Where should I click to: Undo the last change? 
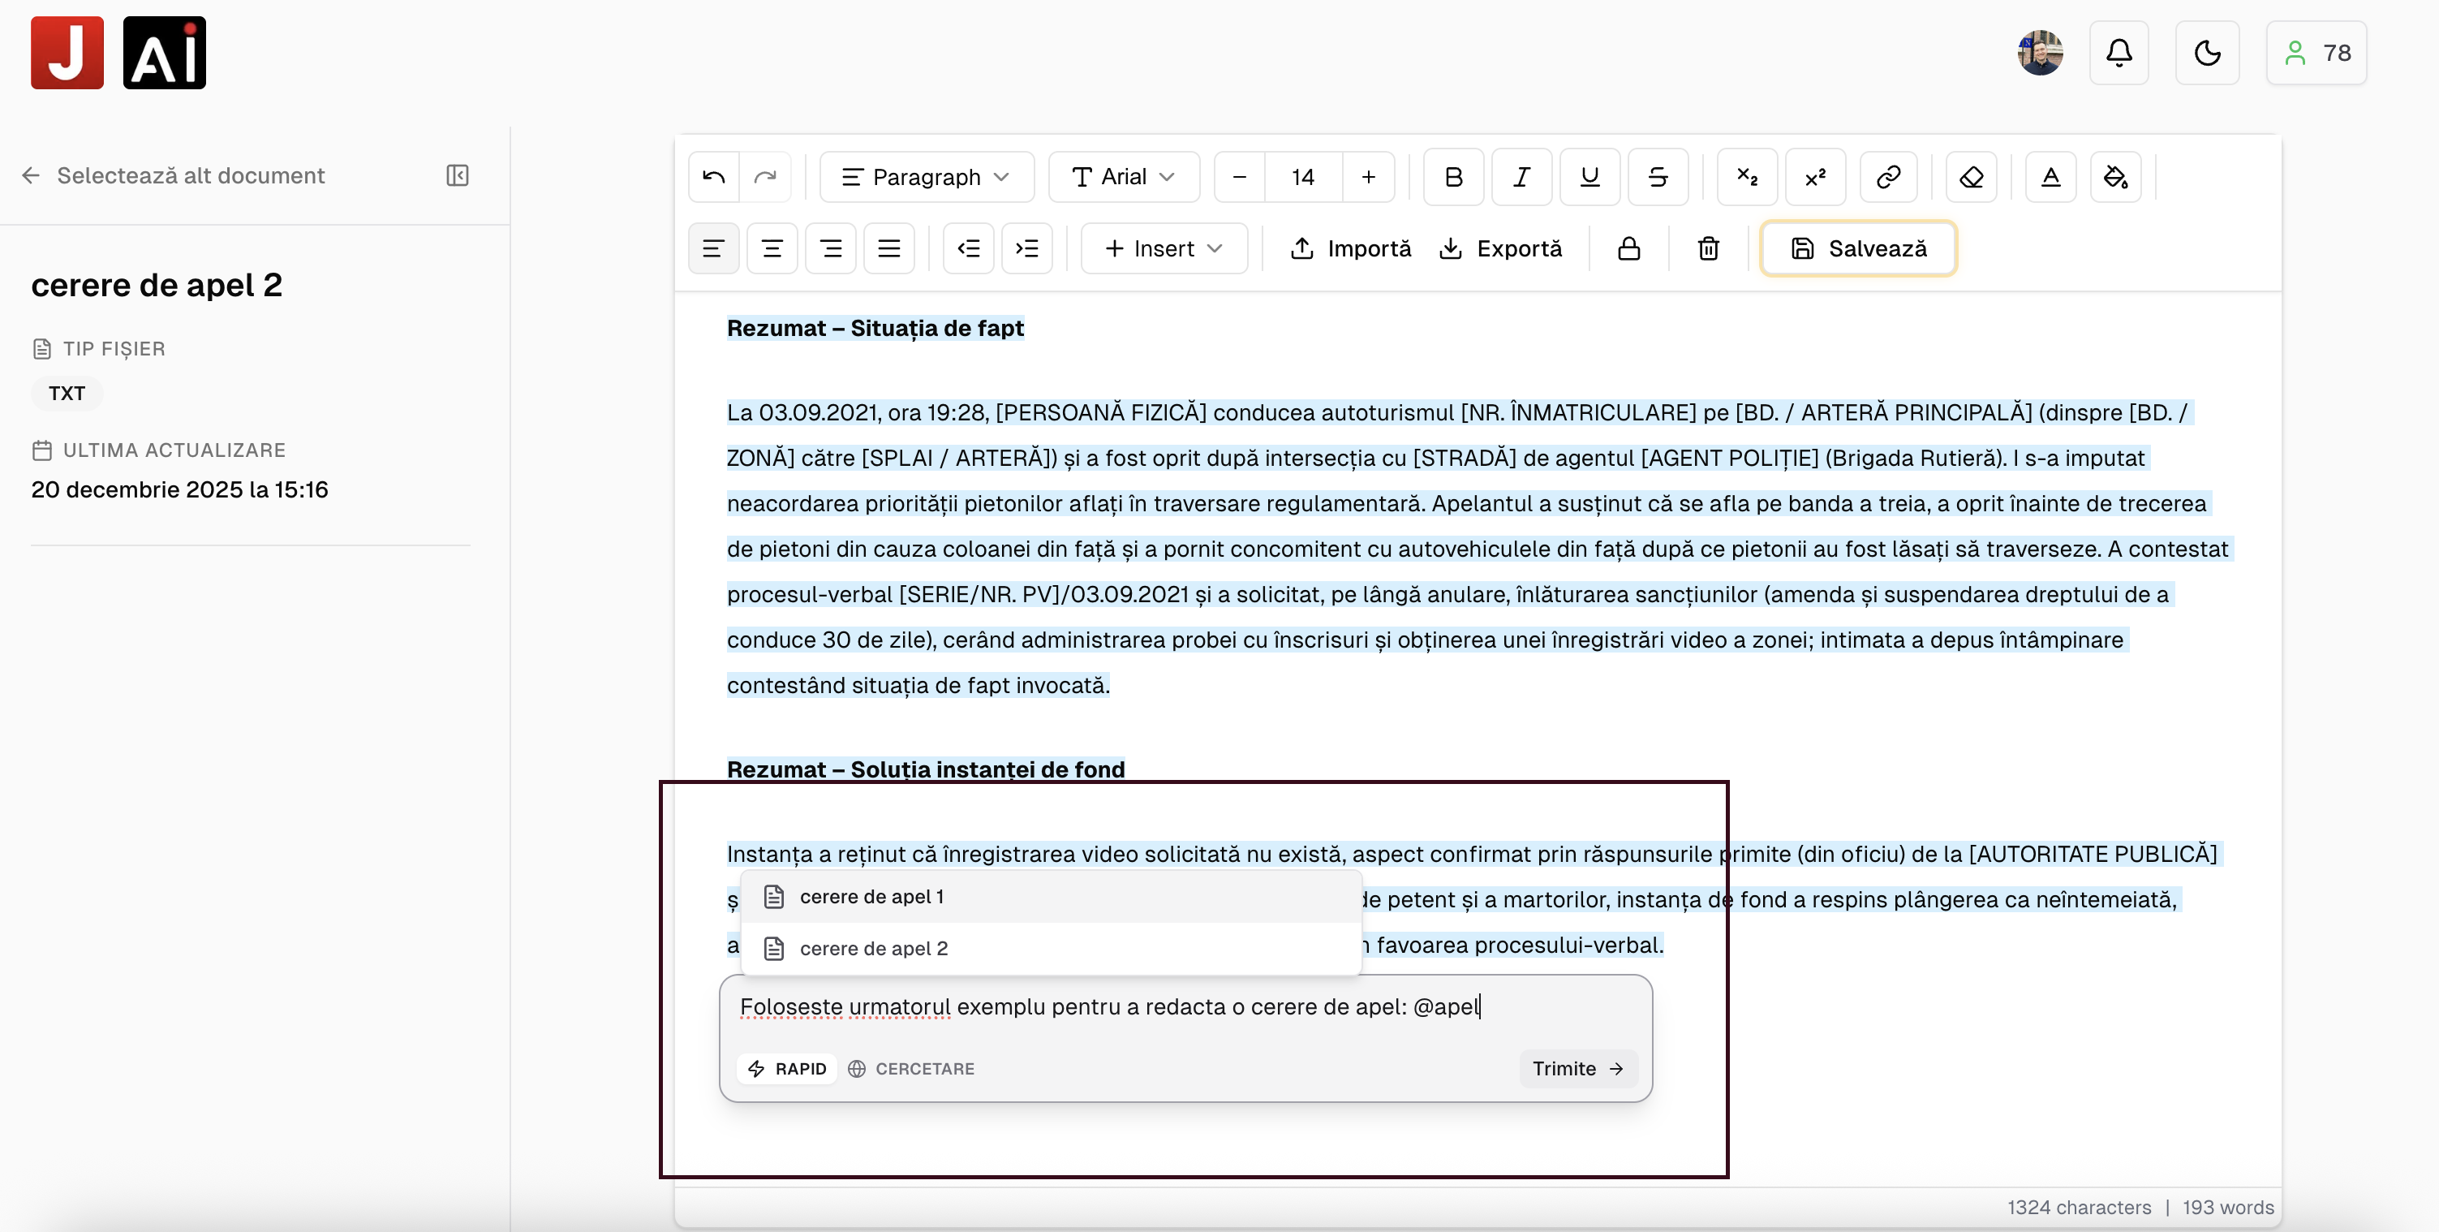coord(713,176)
